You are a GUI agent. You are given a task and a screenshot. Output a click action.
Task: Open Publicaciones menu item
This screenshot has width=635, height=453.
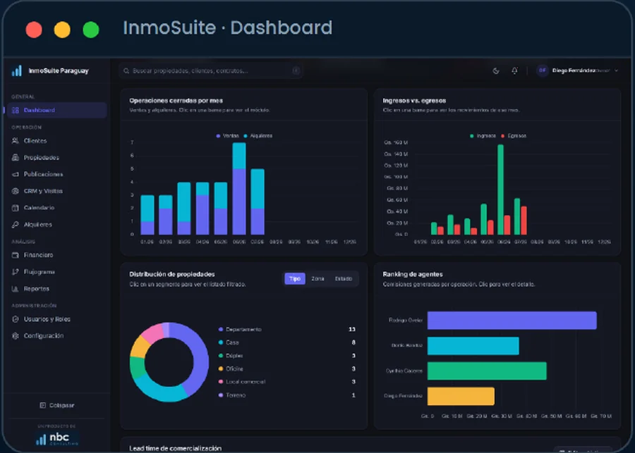click(x=57, y=174)
